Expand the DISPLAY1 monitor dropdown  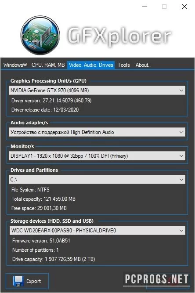pyautogui.click(x=97, y=156)
